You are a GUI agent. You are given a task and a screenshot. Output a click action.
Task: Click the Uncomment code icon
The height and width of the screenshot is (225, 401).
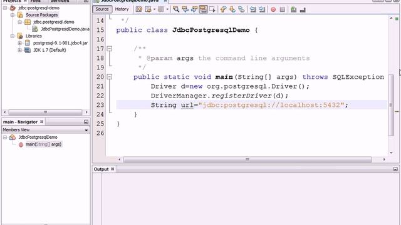coord(303,9)
